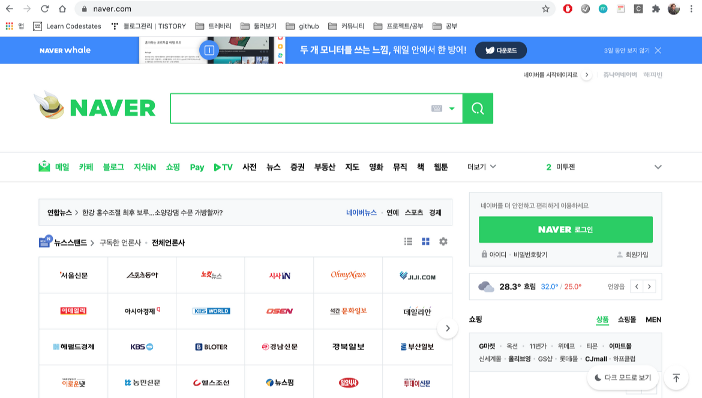Open the 쇼핑 service tab
The height and width of the screenshot is (398, 702).
pyautogui.click(x=173, y=167)
